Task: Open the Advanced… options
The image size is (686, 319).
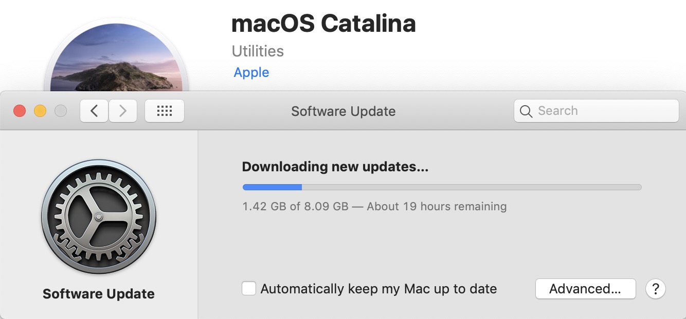Action: point(585,289)
